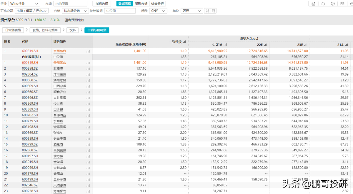
Task: Open chart icon for 舍得酒业 row
Action: coord(88,115)
